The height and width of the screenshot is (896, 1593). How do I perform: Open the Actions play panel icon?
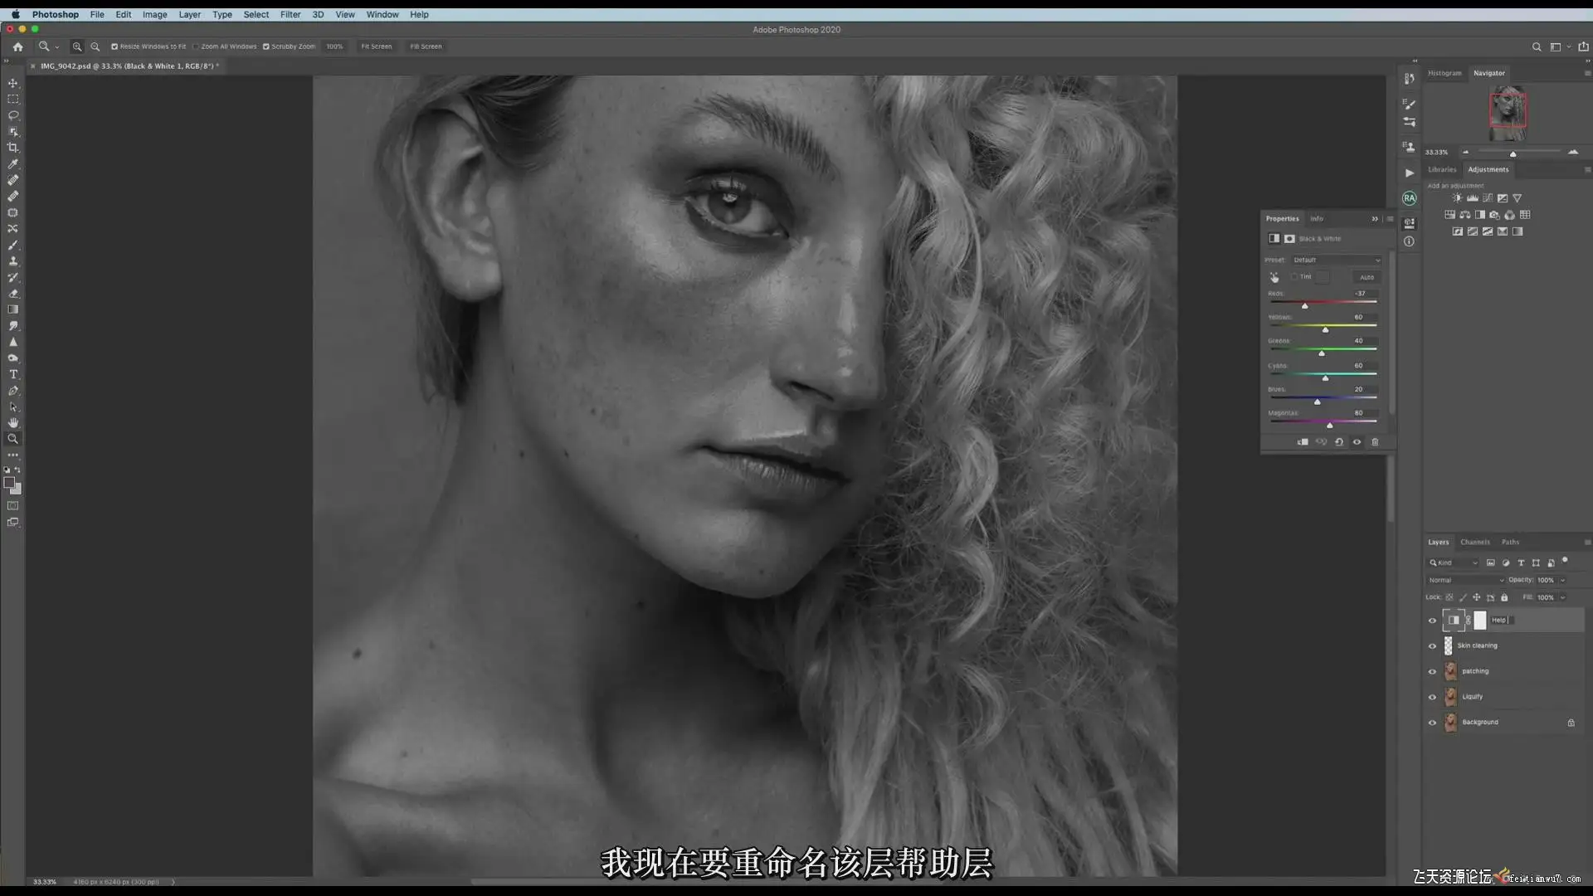pos(1409,173)
